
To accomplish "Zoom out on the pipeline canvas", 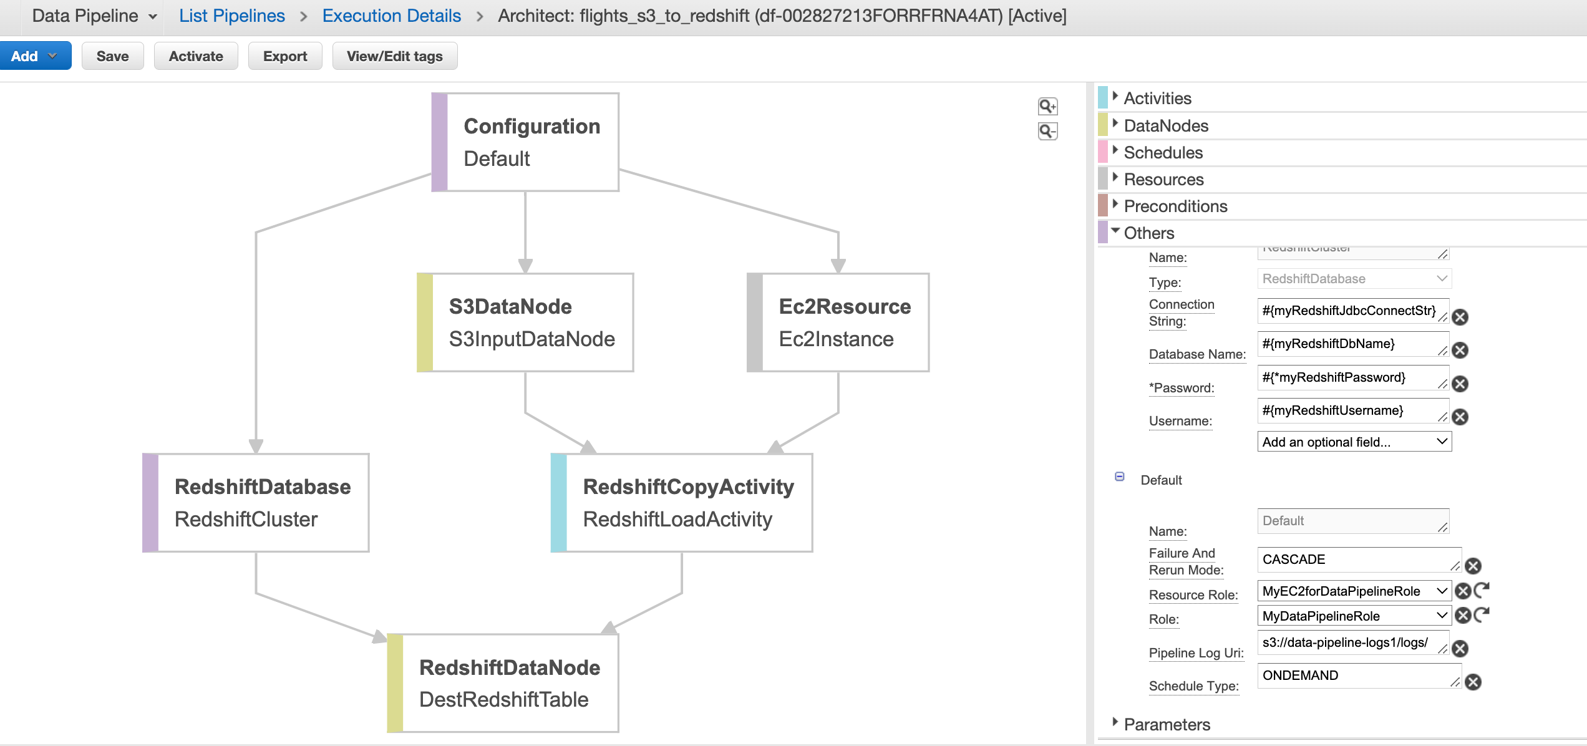I will [1047, 132].
